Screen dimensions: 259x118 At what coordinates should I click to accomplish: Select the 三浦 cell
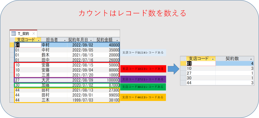pyautogui.click(x=54, y=75)
